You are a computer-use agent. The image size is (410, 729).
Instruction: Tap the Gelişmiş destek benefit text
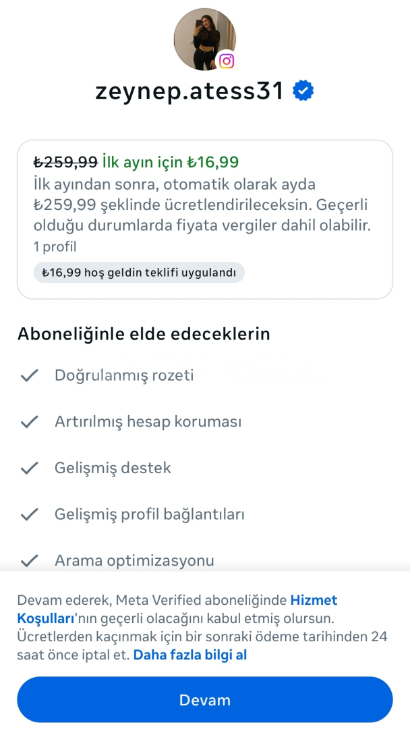tap(113, 468)
